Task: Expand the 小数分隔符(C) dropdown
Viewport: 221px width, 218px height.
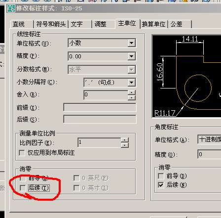Action: tap(131, 83)
